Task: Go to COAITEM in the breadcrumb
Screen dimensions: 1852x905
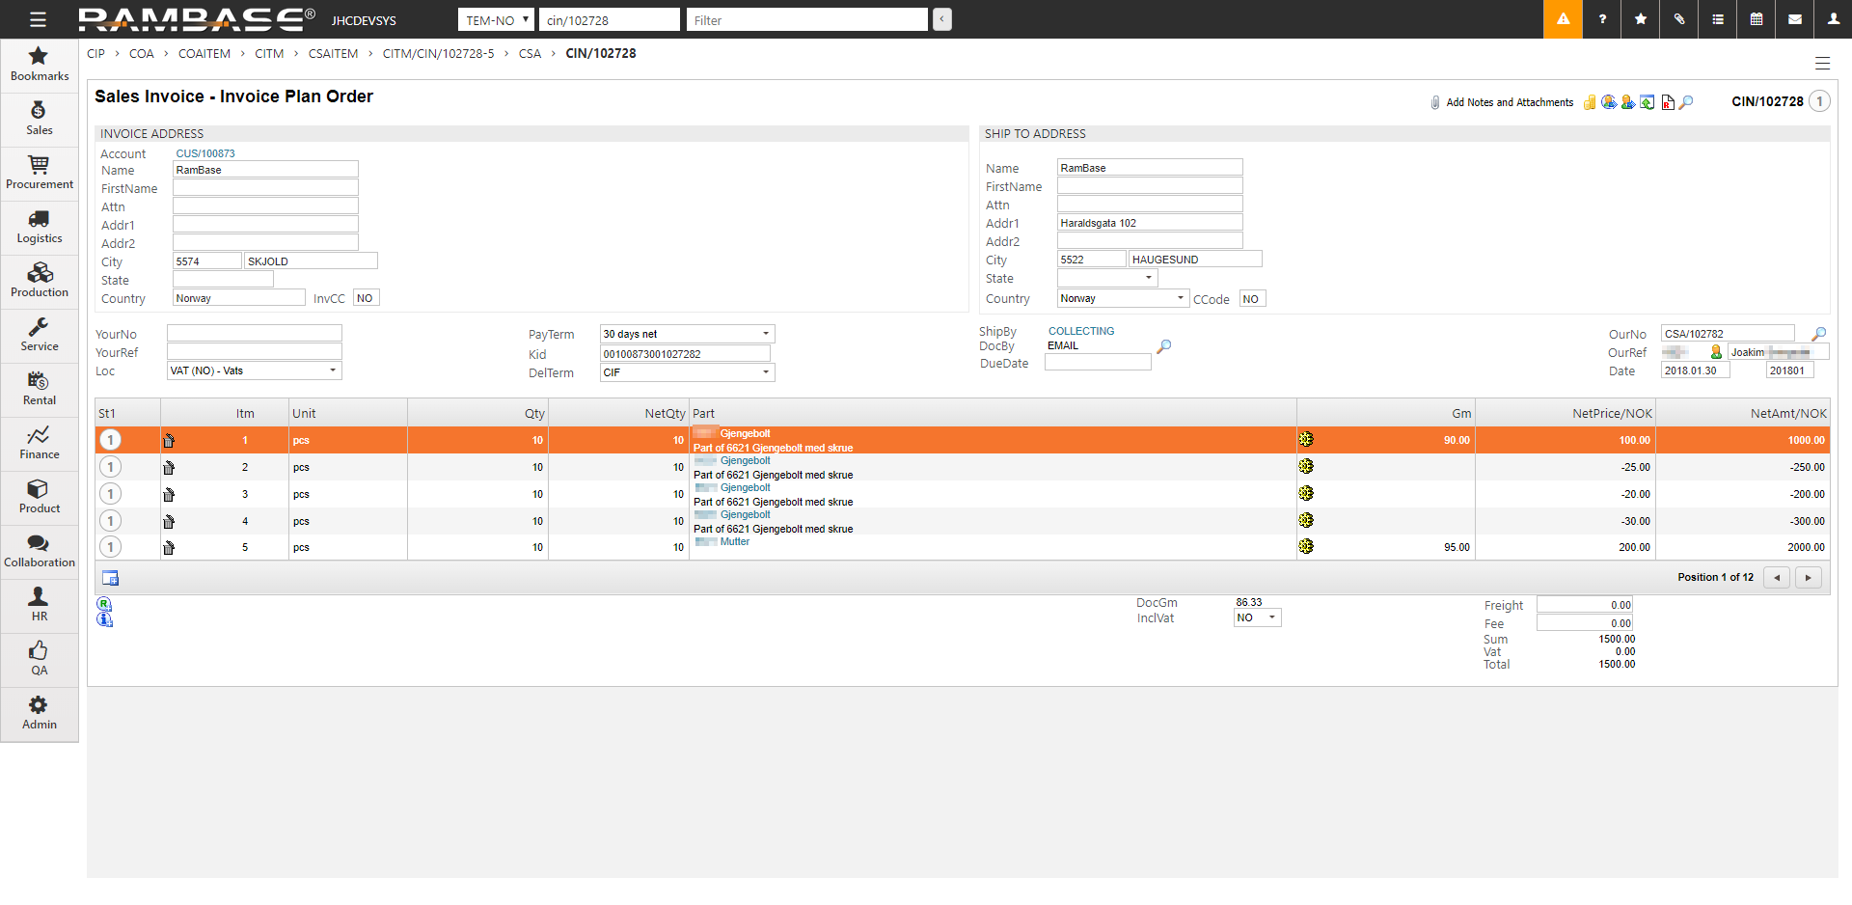Action: point(204,54)
